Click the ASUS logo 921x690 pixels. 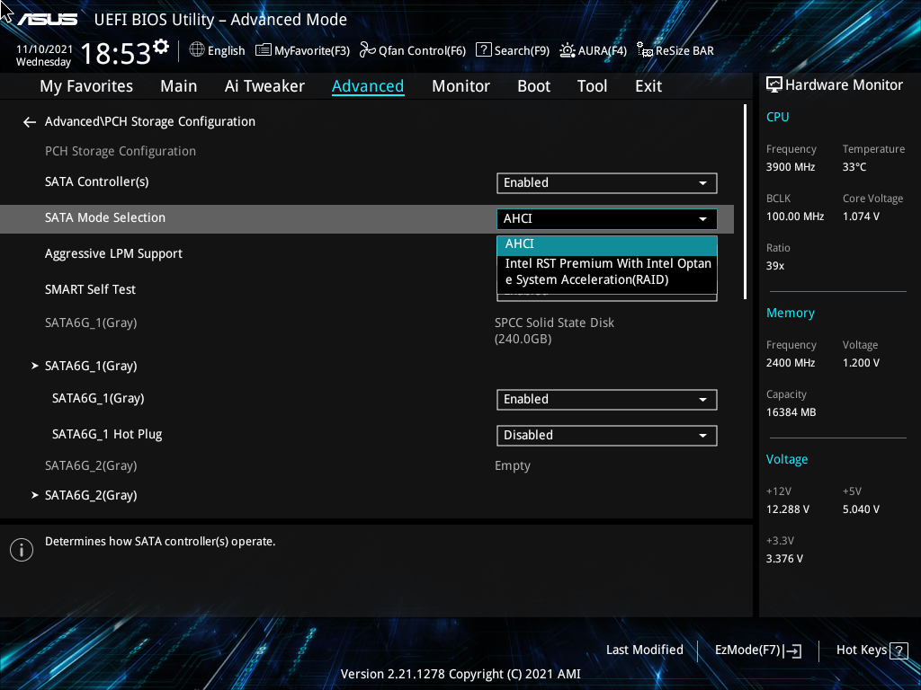47,20
